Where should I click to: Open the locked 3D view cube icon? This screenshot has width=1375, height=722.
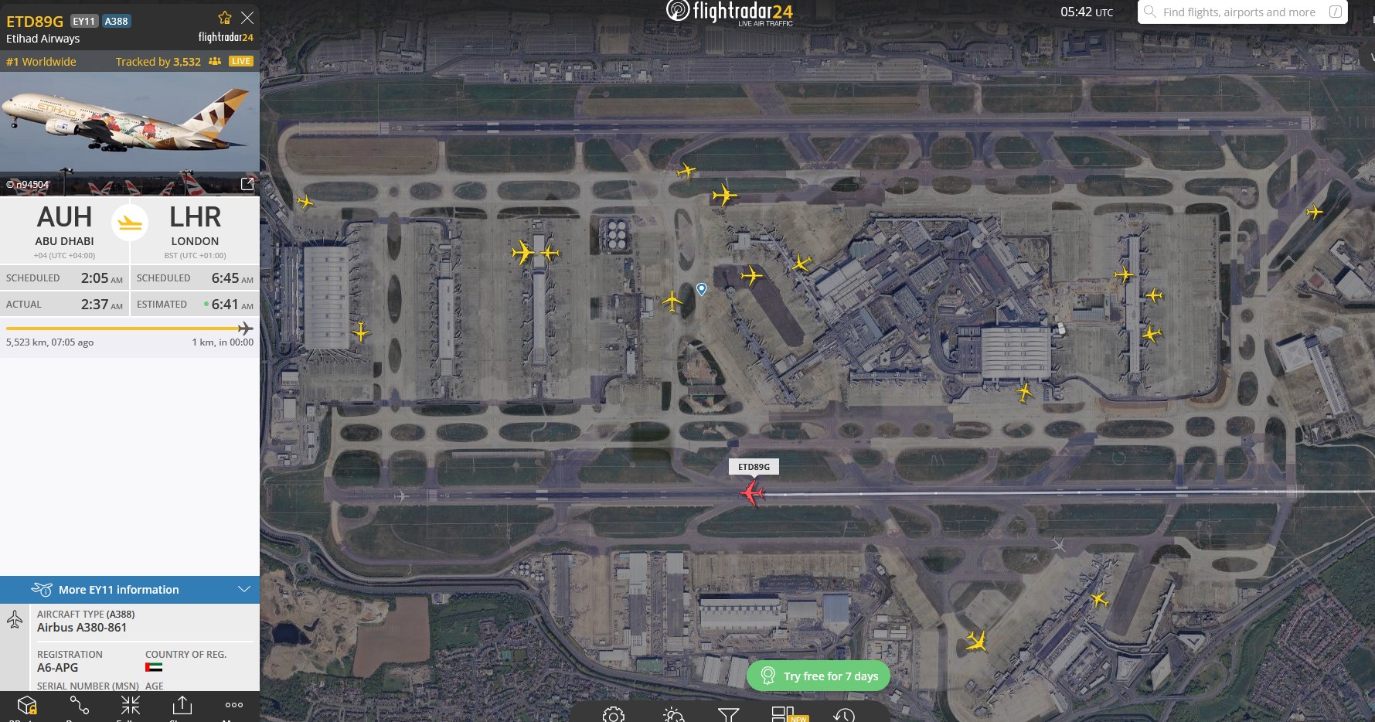point(27,706)
